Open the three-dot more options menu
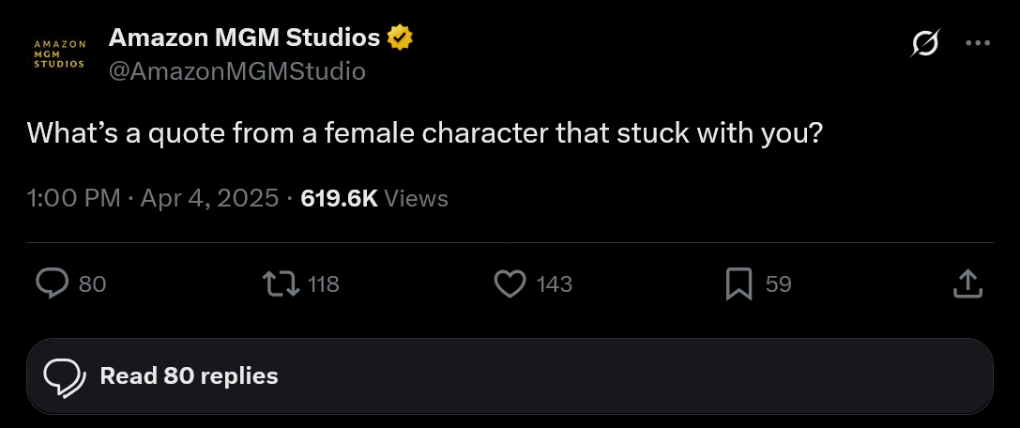Screen dimensions: 1020x428 click(x=978, y=43)
